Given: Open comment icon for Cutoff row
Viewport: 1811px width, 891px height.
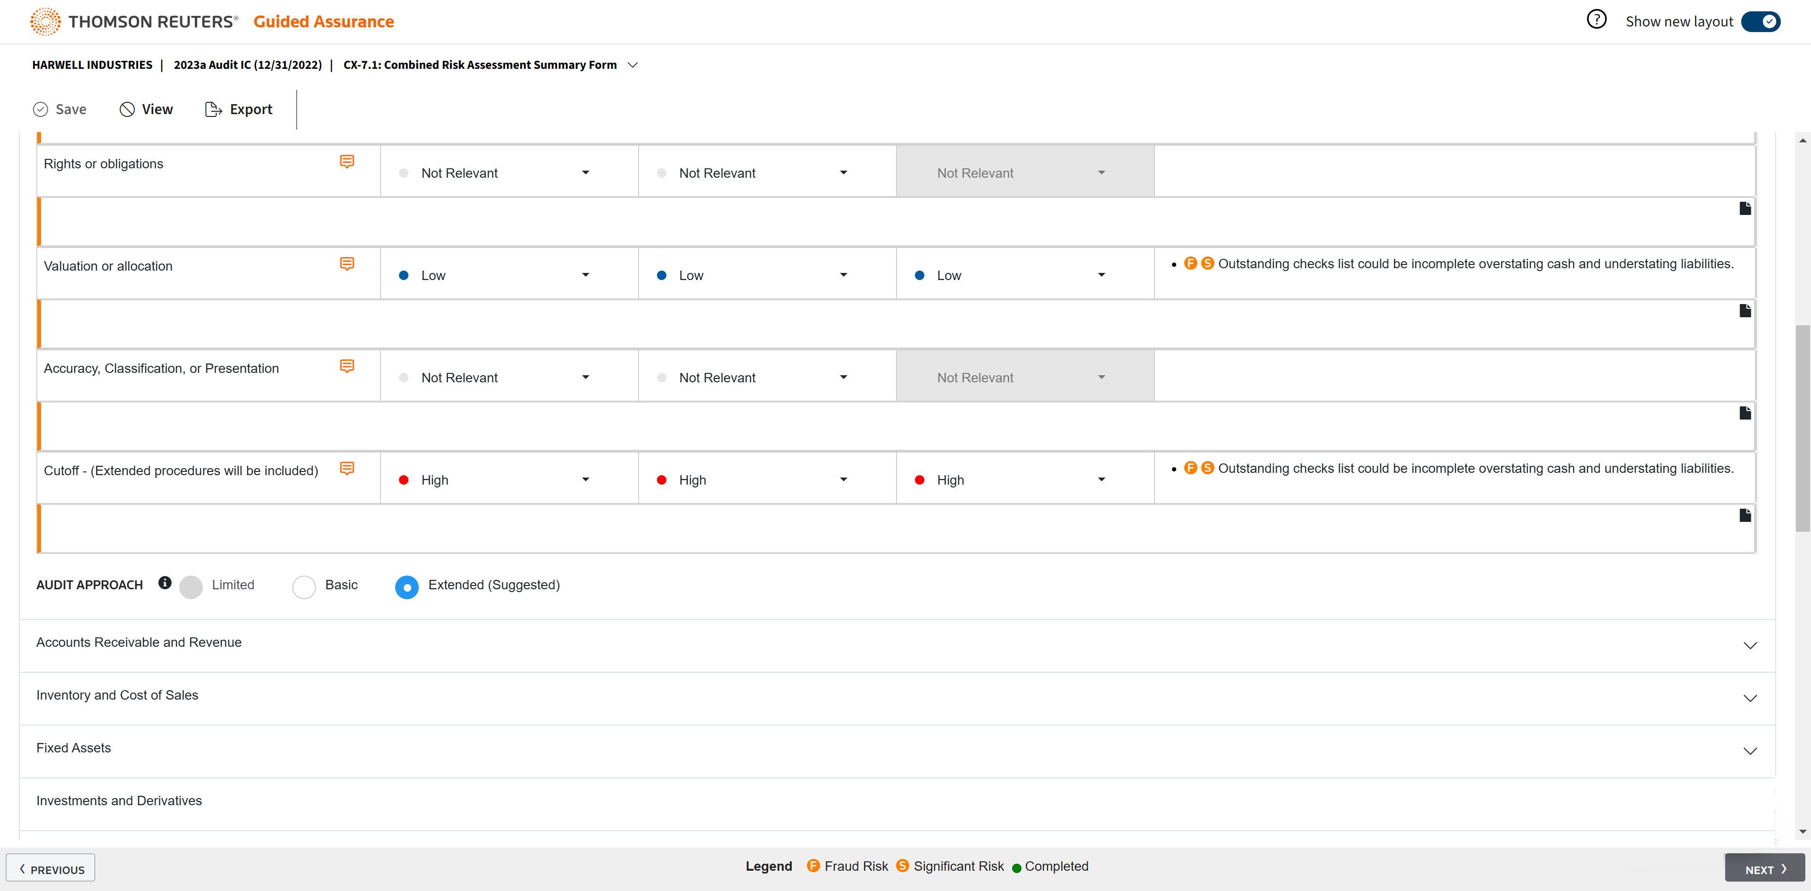Looking at the screenshot, I should pos(347,469).
